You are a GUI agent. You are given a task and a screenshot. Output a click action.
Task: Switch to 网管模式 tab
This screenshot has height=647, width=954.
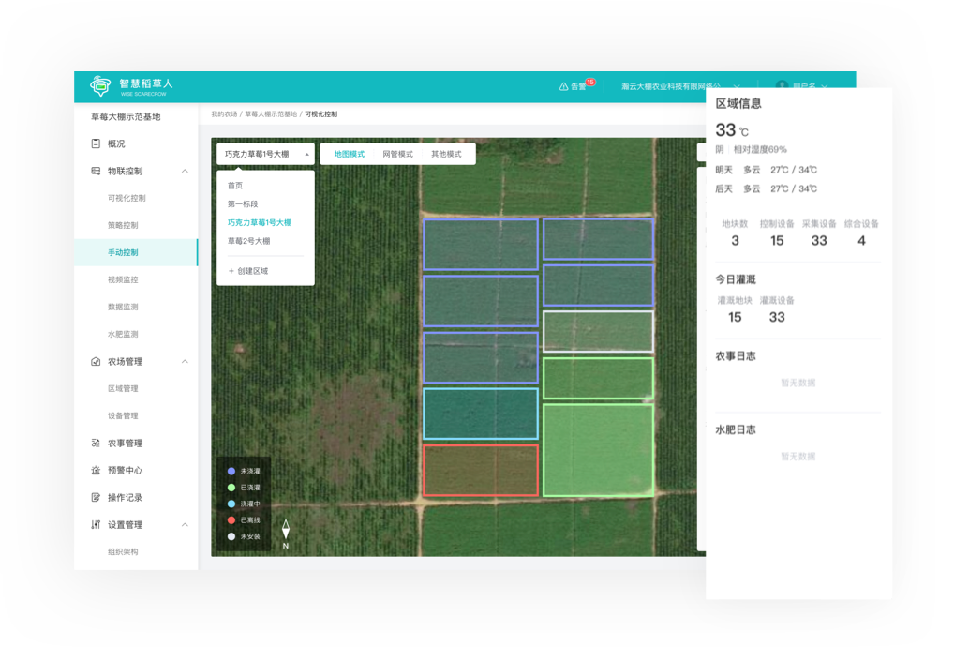397,154
